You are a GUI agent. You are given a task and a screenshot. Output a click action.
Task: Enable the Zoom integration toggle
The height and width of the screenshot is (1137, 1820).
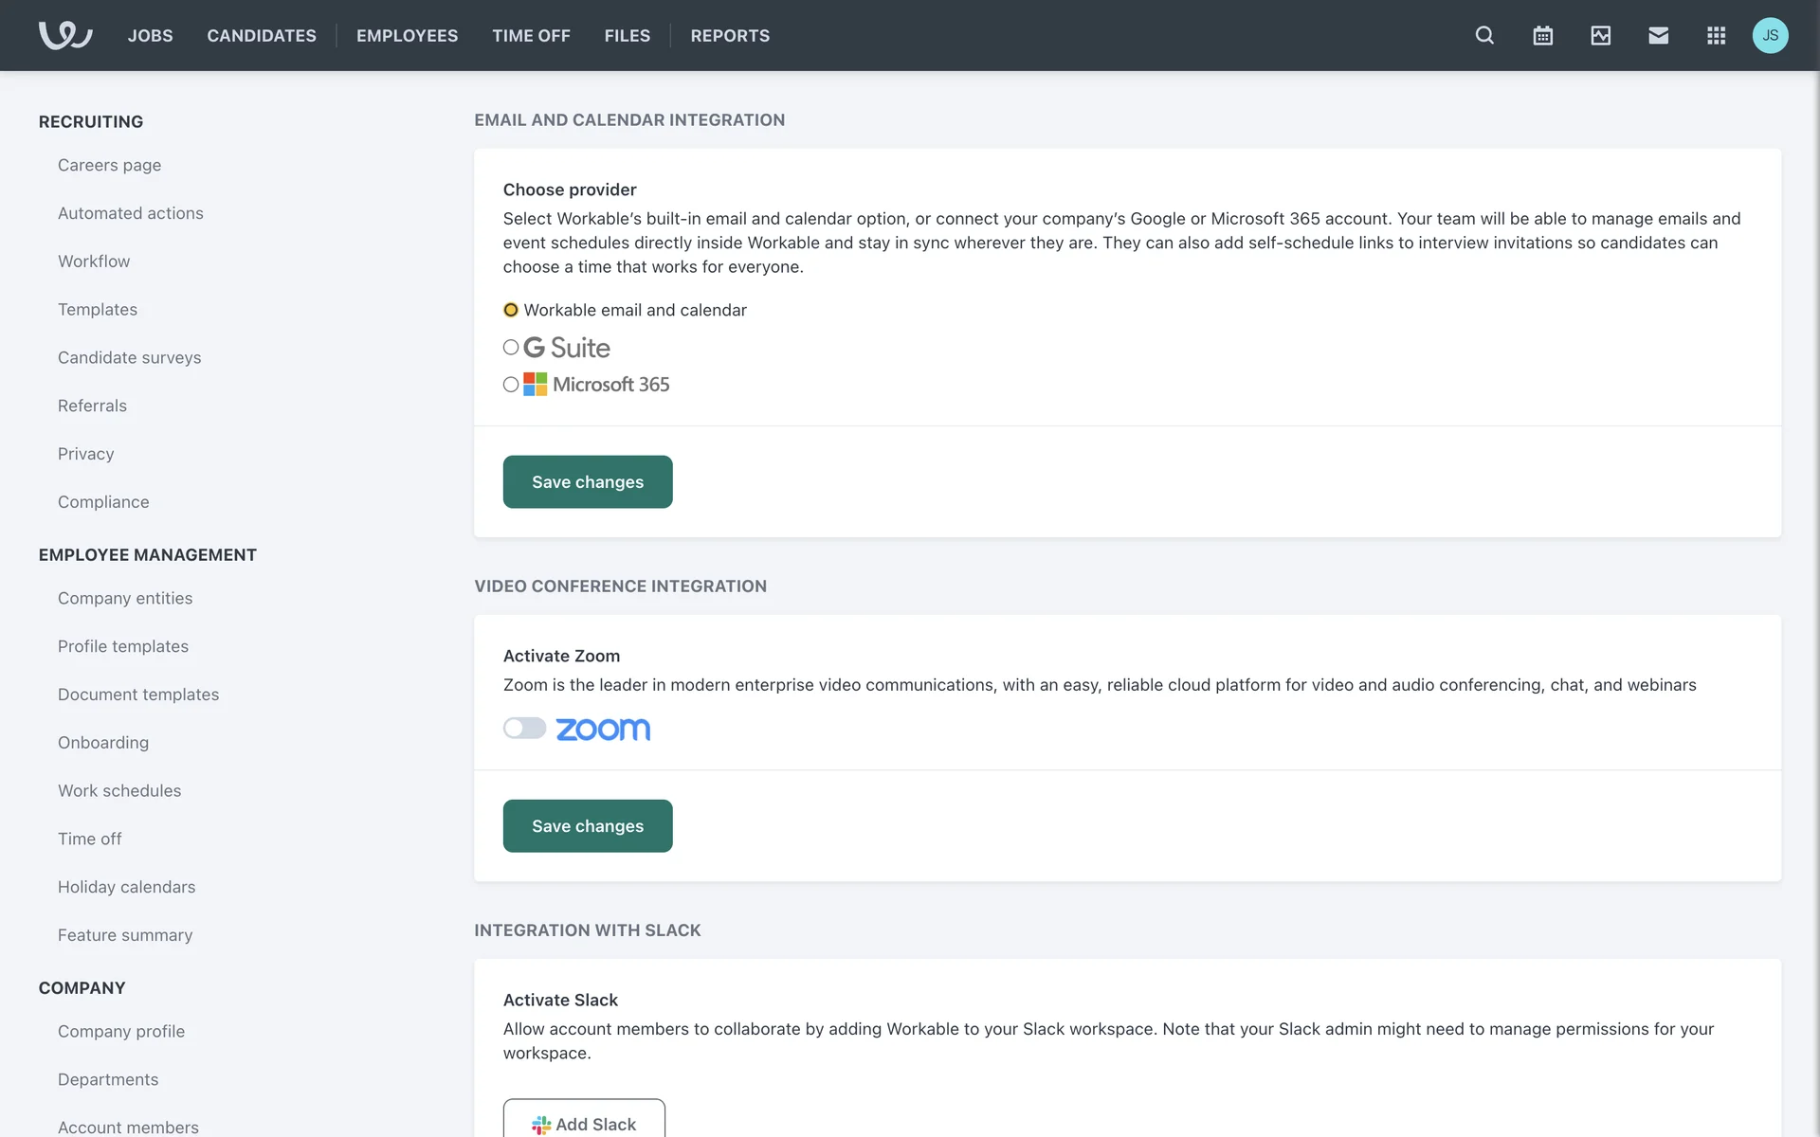[524, 728]
